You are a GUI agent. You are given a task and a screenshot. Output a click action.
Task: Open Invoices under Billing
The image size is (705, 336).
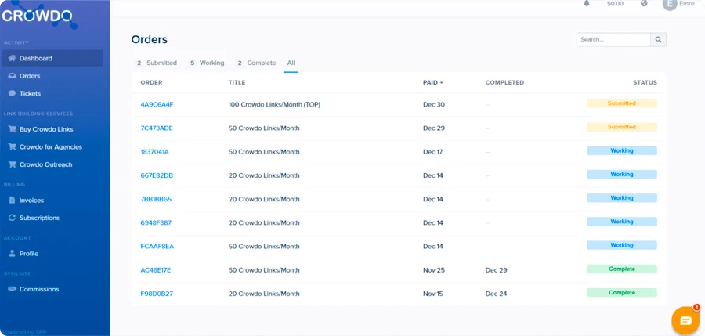[x=31, y=201]
